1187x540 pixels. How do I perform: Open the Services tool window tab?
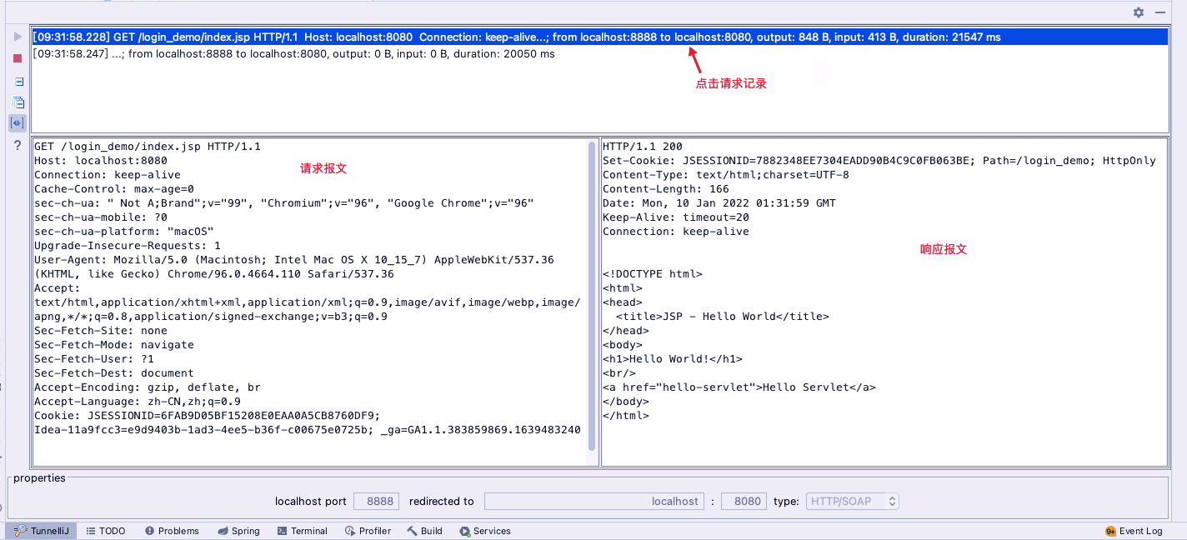484,531
